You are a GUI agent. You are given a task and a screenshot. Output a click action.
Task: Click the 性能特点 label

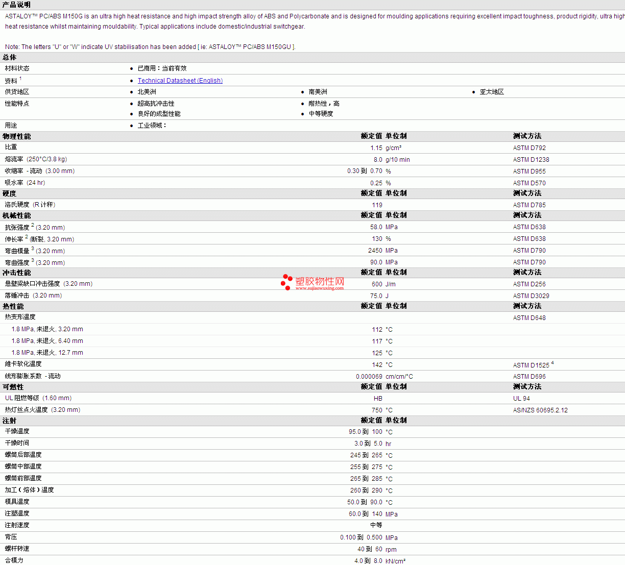[x=17, y=104]
